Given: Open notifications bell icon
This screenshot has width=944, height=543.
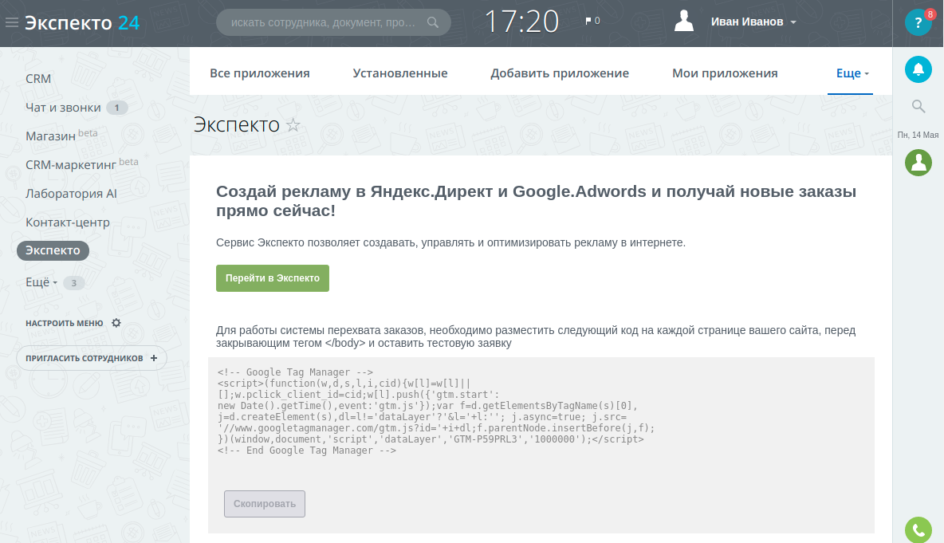Looking at the screenshot, I should [x=918, y=70].
